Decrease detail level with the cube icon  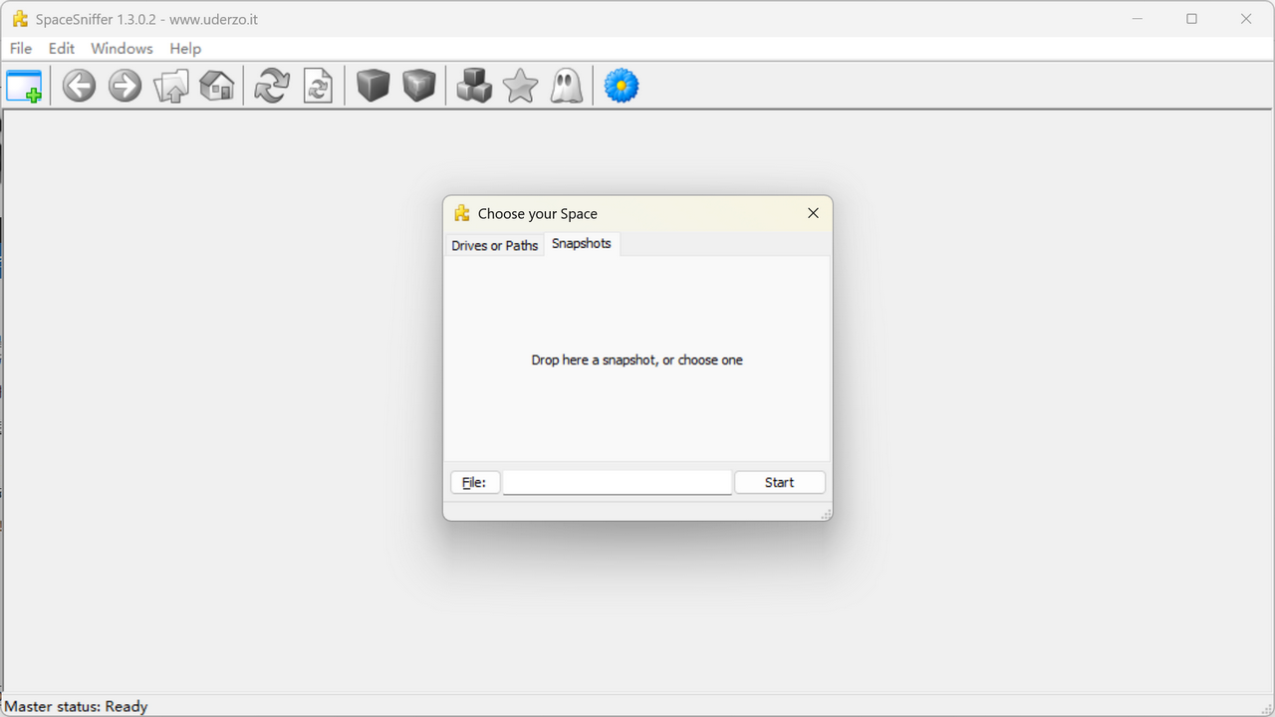click(x=372, y=86)
